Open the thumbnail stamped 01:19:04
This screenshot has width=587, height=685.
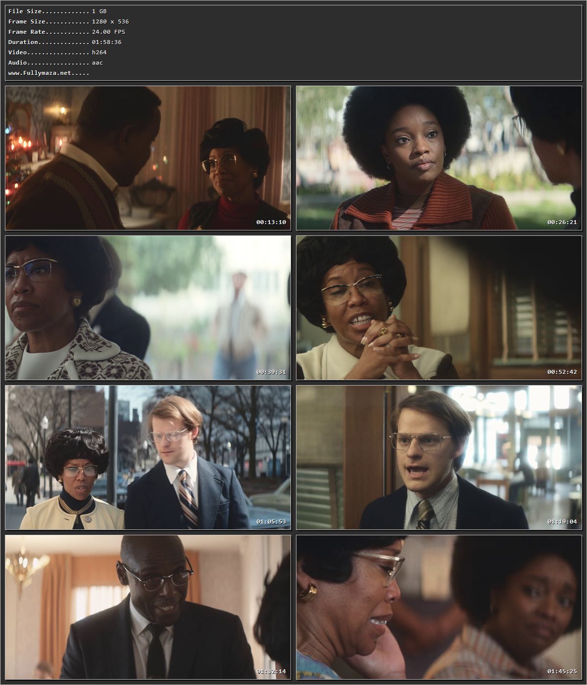[439, 457]
